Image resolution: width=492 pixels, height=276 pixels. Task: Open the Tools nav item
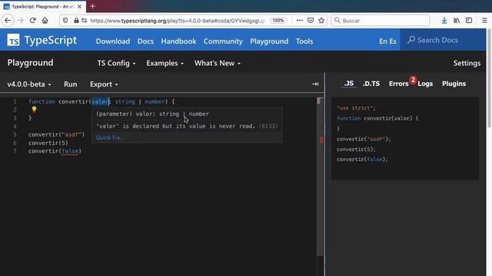(x=304, y=41)
